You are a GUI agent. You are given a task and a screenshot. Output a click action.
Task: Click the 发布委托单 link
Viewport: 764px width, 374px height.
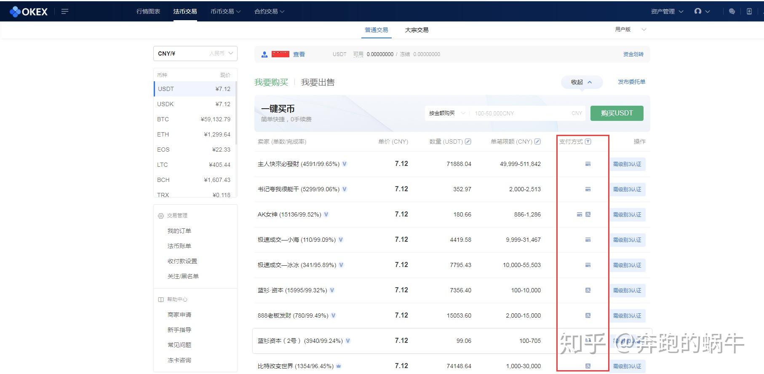(631, 82)
